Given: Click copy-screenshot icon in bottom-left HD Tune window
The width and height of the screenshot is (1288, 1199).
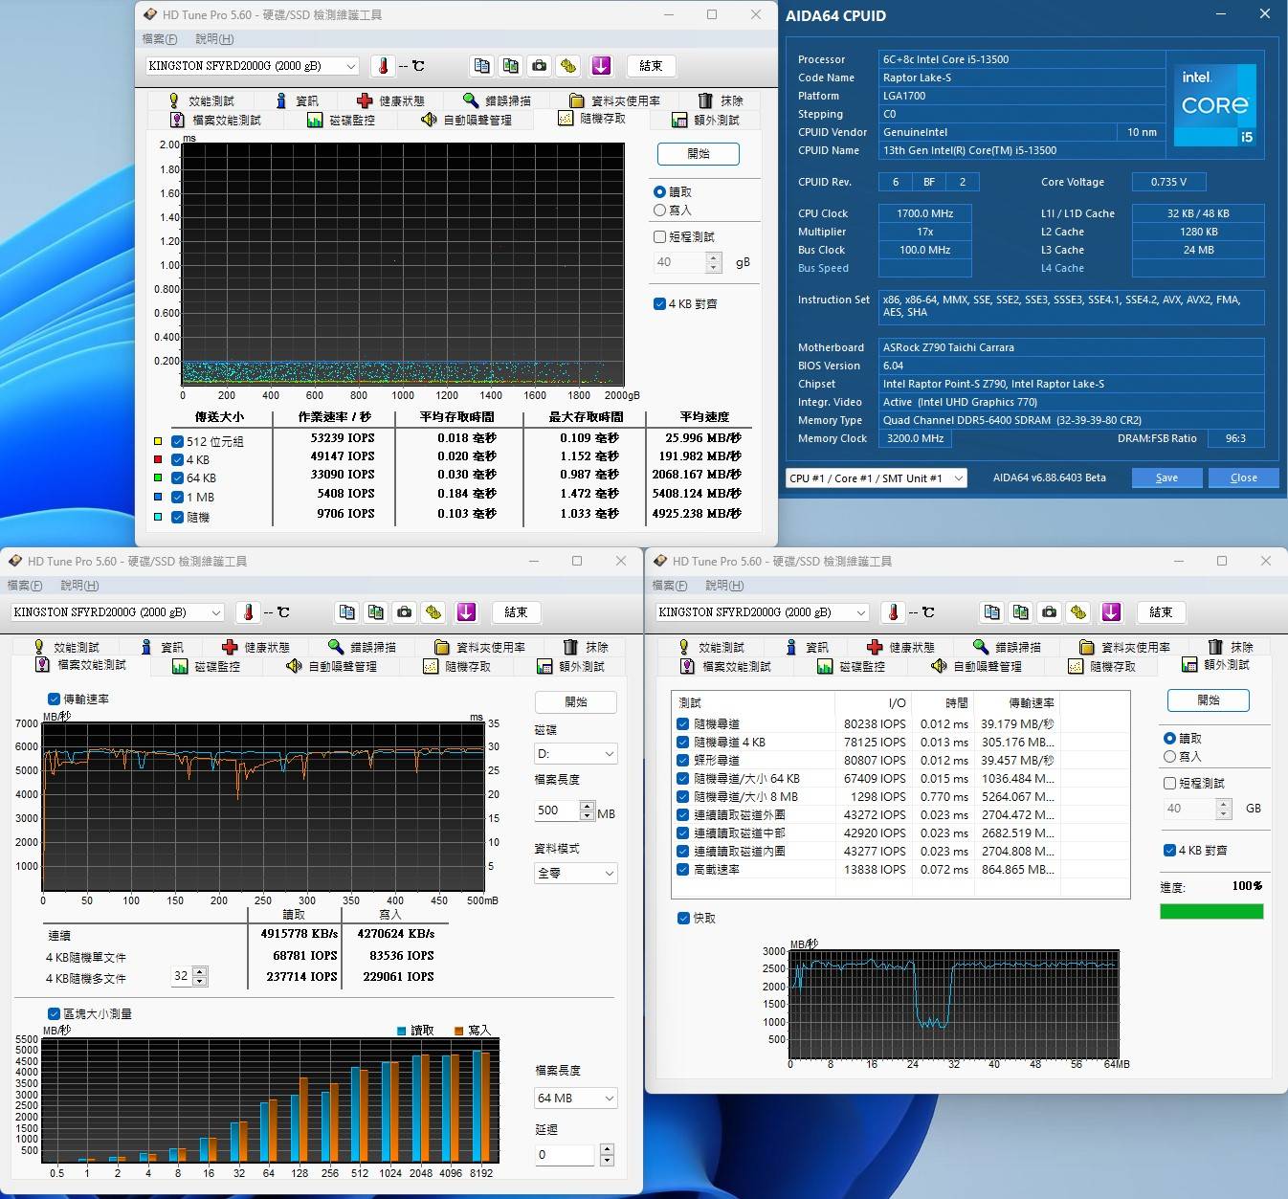Looking at the screenshot, I should pyautogui.click(x=376, y=612).
